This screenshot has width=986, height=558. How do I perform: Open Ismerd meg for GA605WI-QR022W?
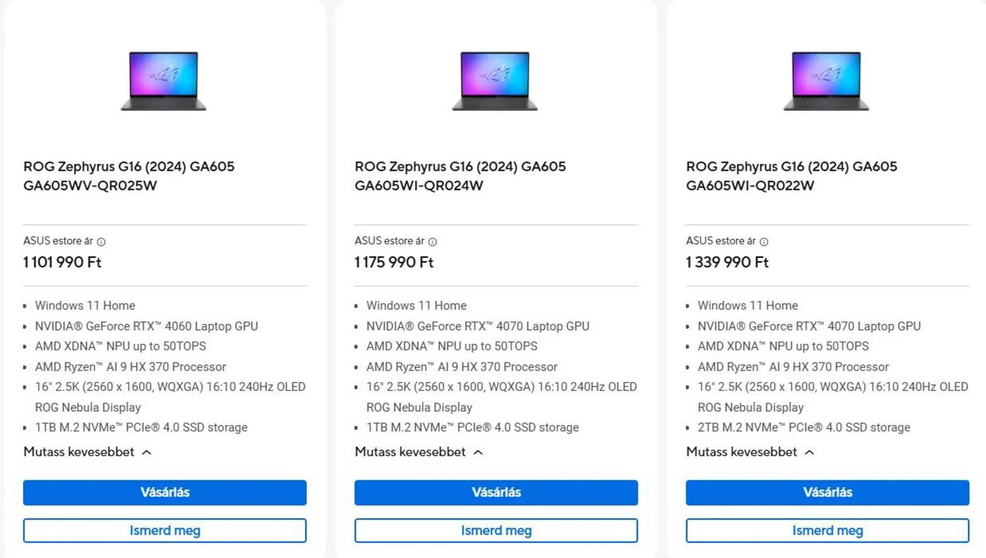click(827, 530)
